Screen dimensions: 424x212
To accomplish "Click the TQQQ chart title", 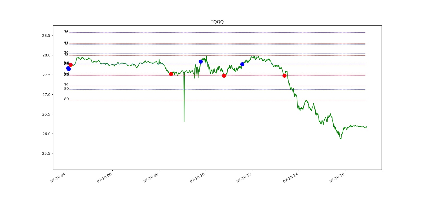I will coord(217,22).
